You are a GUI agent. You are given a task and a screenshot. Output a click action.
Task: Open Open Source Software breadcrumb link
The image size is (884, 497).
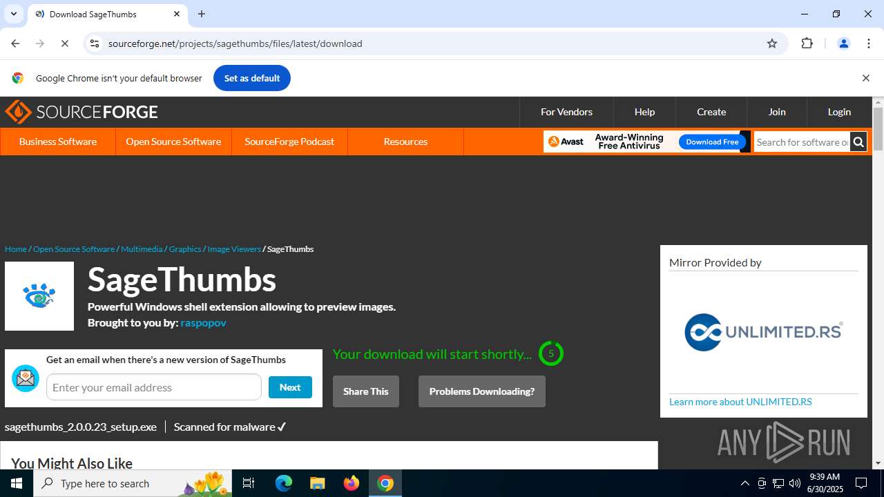pos(74,249)
